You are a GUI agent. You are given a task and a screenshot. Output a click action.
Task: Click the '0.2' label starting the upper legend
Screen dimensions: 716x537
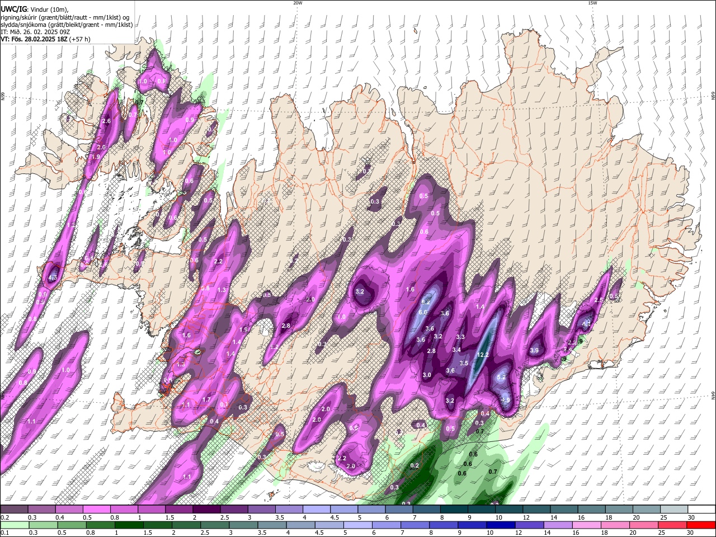click(x=4, y=517)
